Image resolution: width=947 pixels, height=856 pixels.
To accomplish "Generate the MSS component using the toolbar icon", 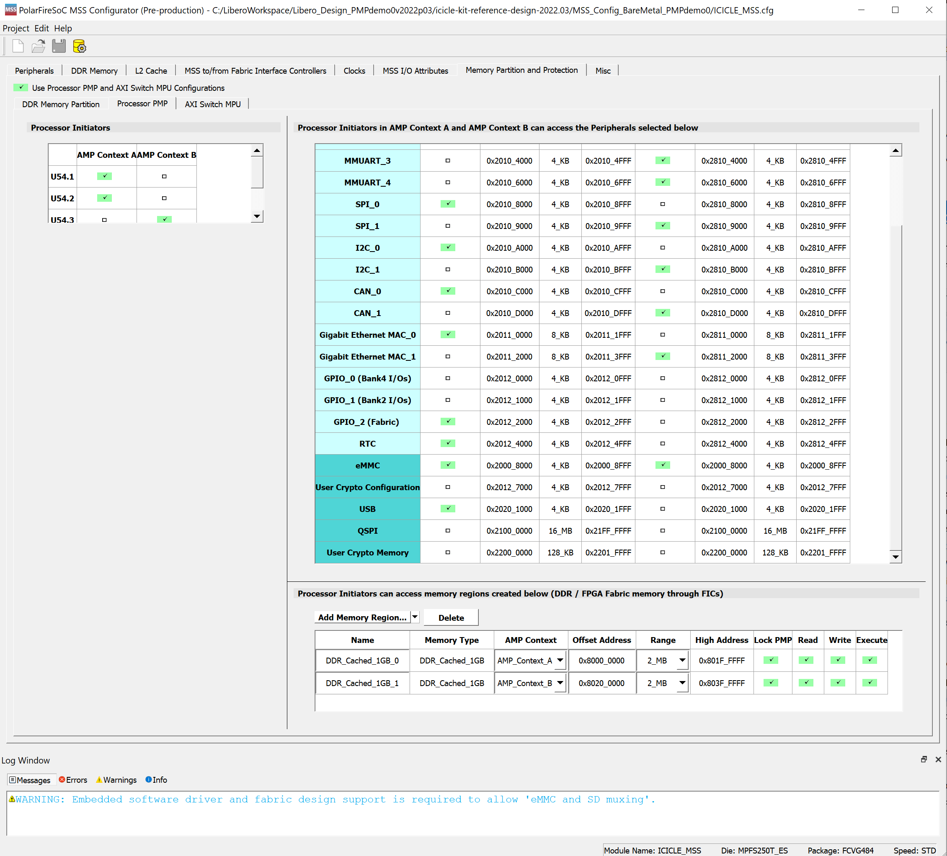I will [x=80, y=46].
